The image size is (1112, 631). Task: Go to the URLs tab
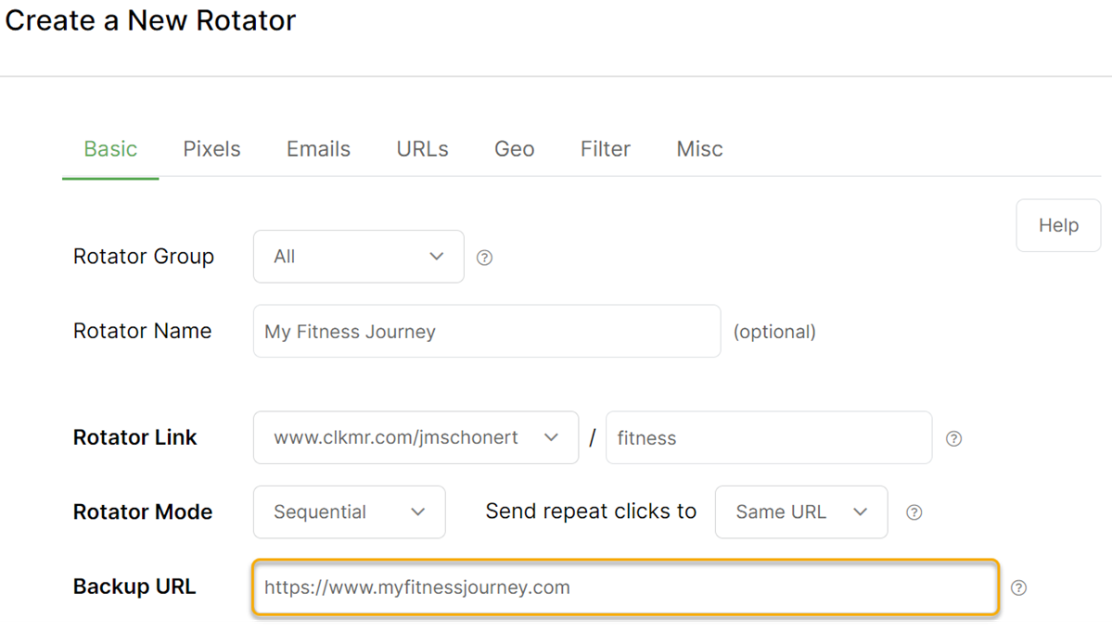[422, 149]
